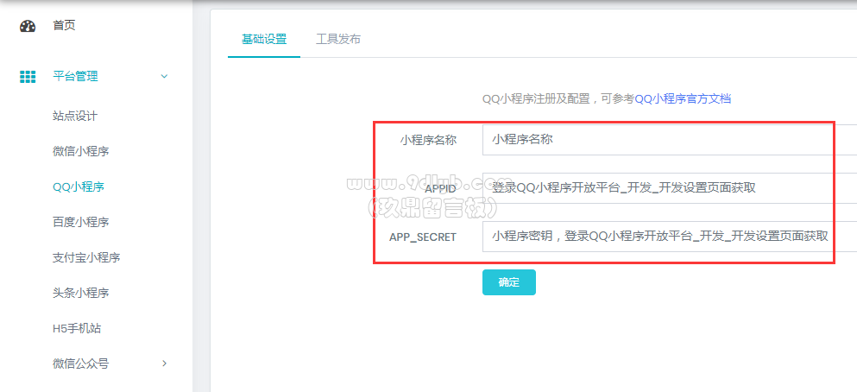Image resolution: width=857 pixels, height=392 pixels.
Task: Open 微信公众号 in the sidebar
Action: (81, 364)
